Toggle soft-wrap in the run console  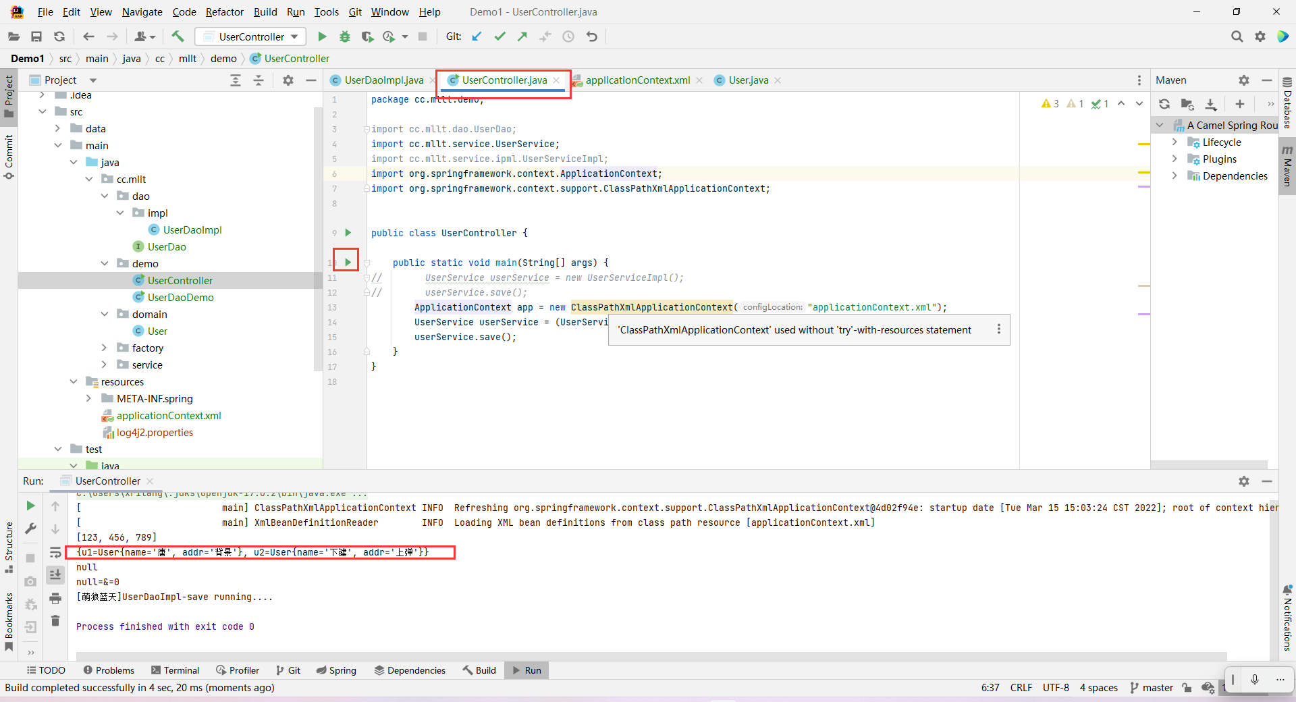[55, 552]
